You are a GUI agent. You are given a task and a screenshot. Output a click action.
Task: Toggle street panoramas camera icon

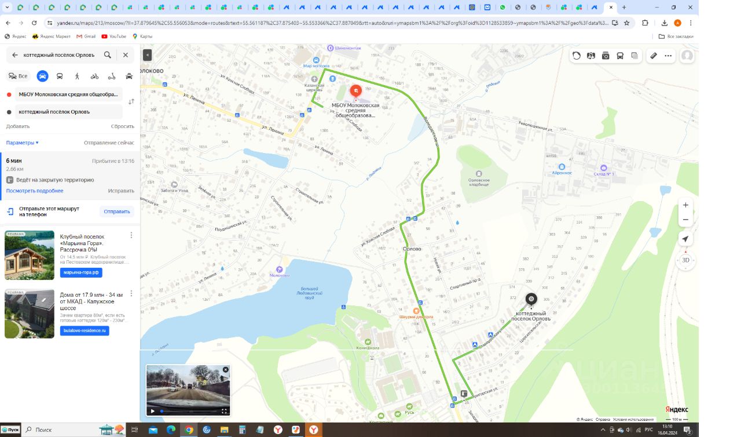click(606, 56)
